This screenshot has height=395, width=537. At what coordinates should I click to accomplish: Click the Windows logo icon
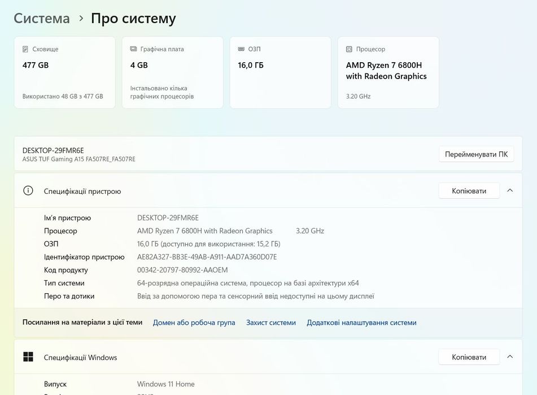coord(28,357)
